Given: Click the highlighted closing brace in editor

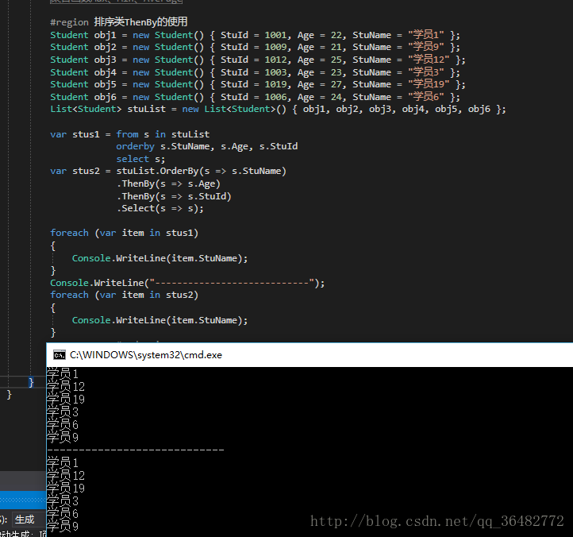Looking at the screenshot, I should click(x=31, y=383).
